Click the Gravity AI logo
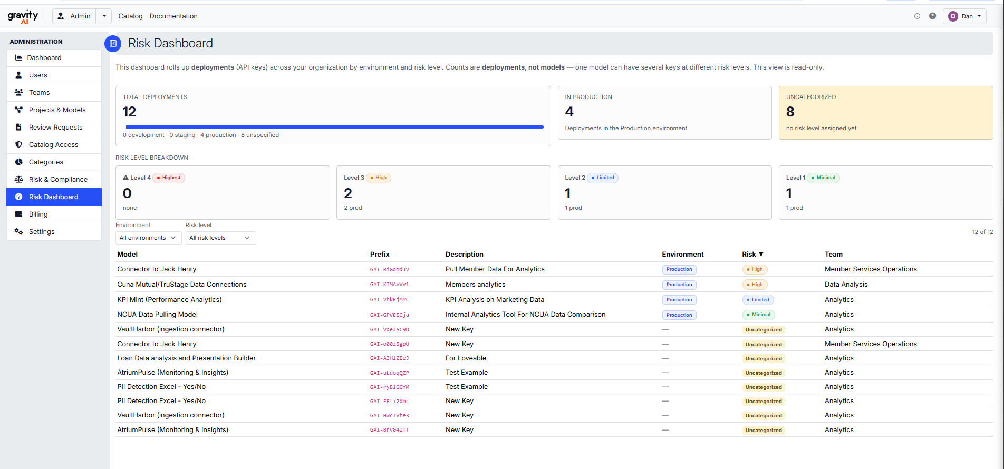 pyautogui.click(x=23, y=16)
